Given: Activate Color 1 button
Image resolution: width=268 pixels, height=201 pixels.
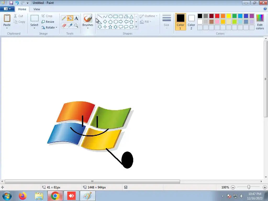Looking at the screenshot, I should (180, 22).
